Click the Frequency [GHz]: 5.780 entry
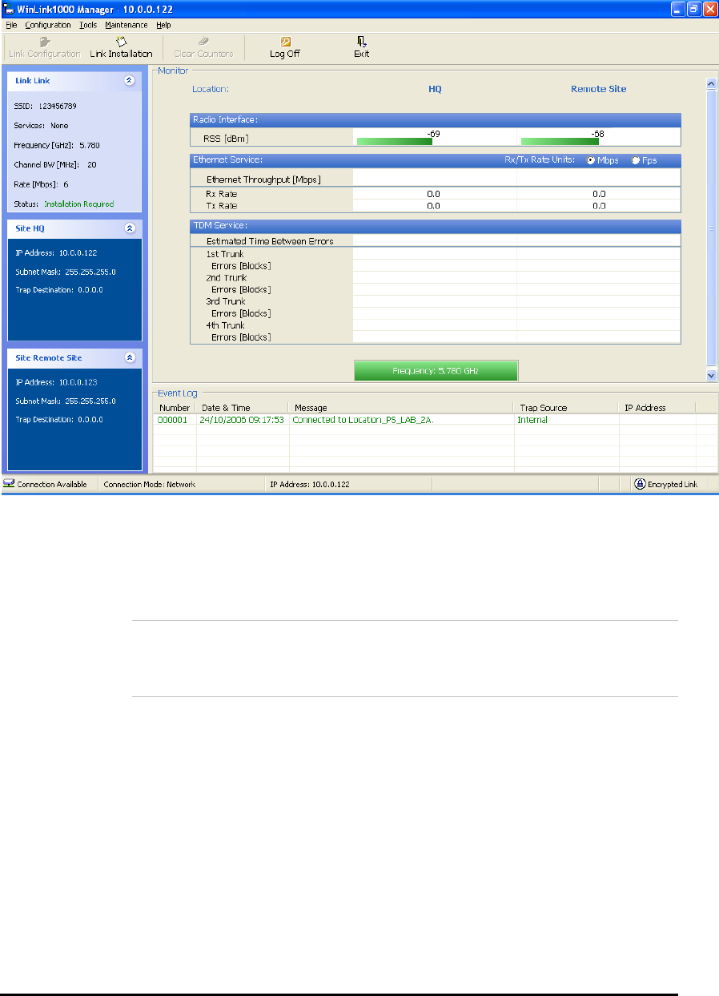The height and width of the screenshot is (996, 719). (57, 145)
